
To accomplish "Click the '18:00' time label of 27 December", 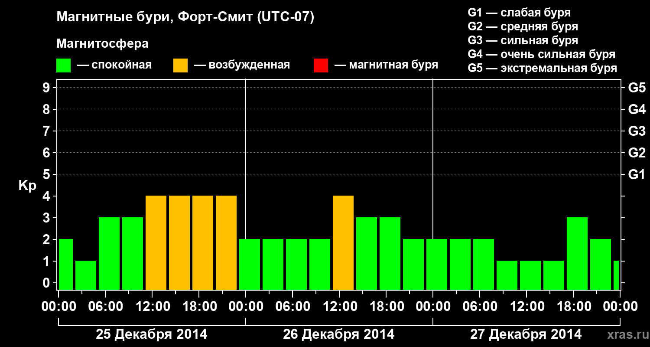I will pyautogui.click(x=574, y=306).
